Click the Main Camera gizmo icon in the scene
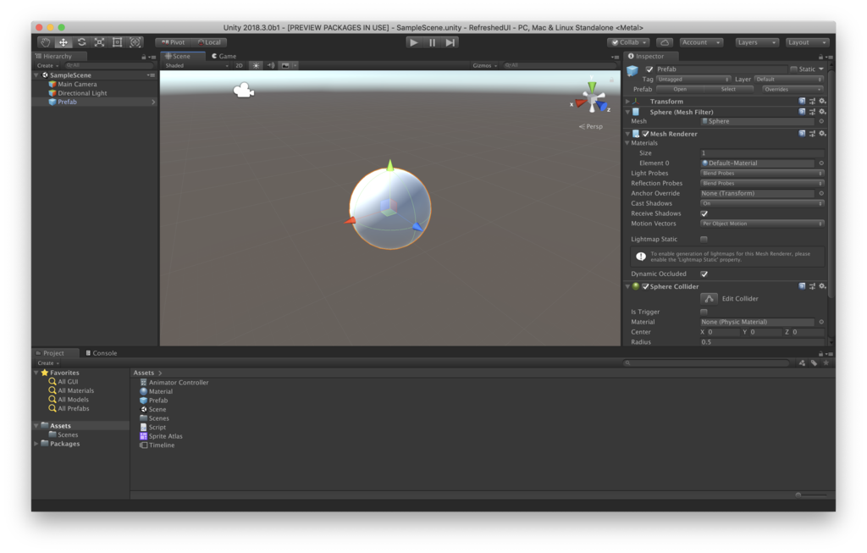The width and height of the screenshot is (867, 553). [x=243, y=90]
